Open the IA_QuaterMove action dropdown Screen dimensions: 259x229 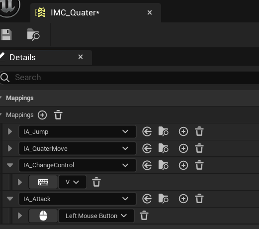click(78, 148)
